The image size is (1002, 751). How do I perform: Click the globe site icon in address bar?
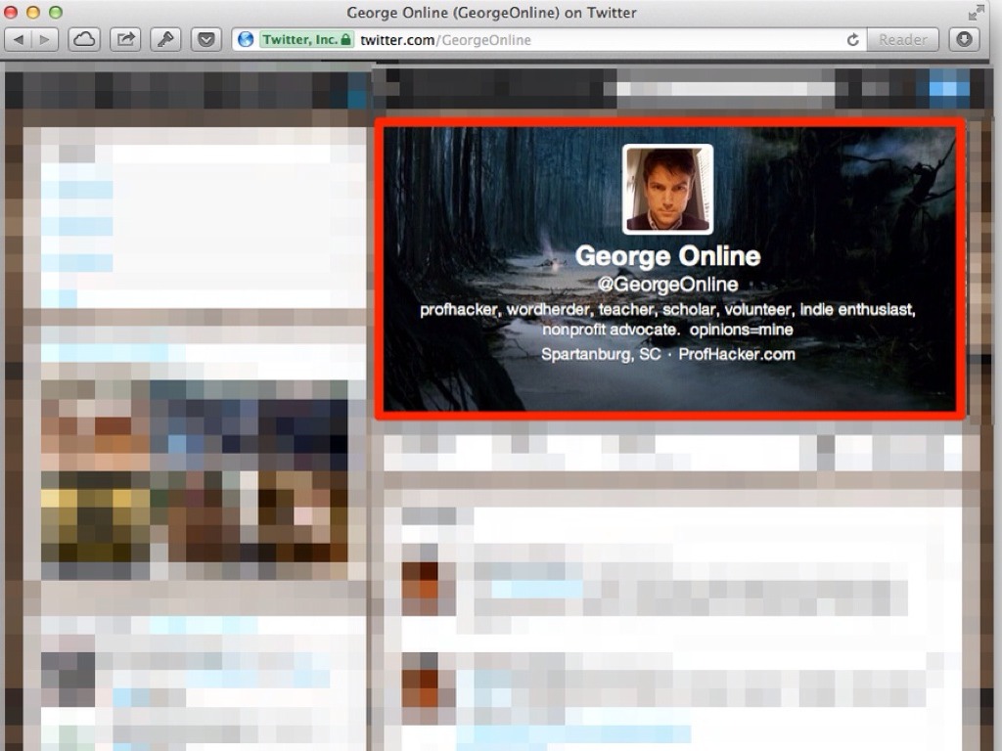[x=246, y=40]
